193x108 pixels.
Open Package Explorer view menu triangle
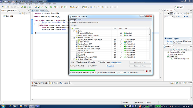pos(29,13)
